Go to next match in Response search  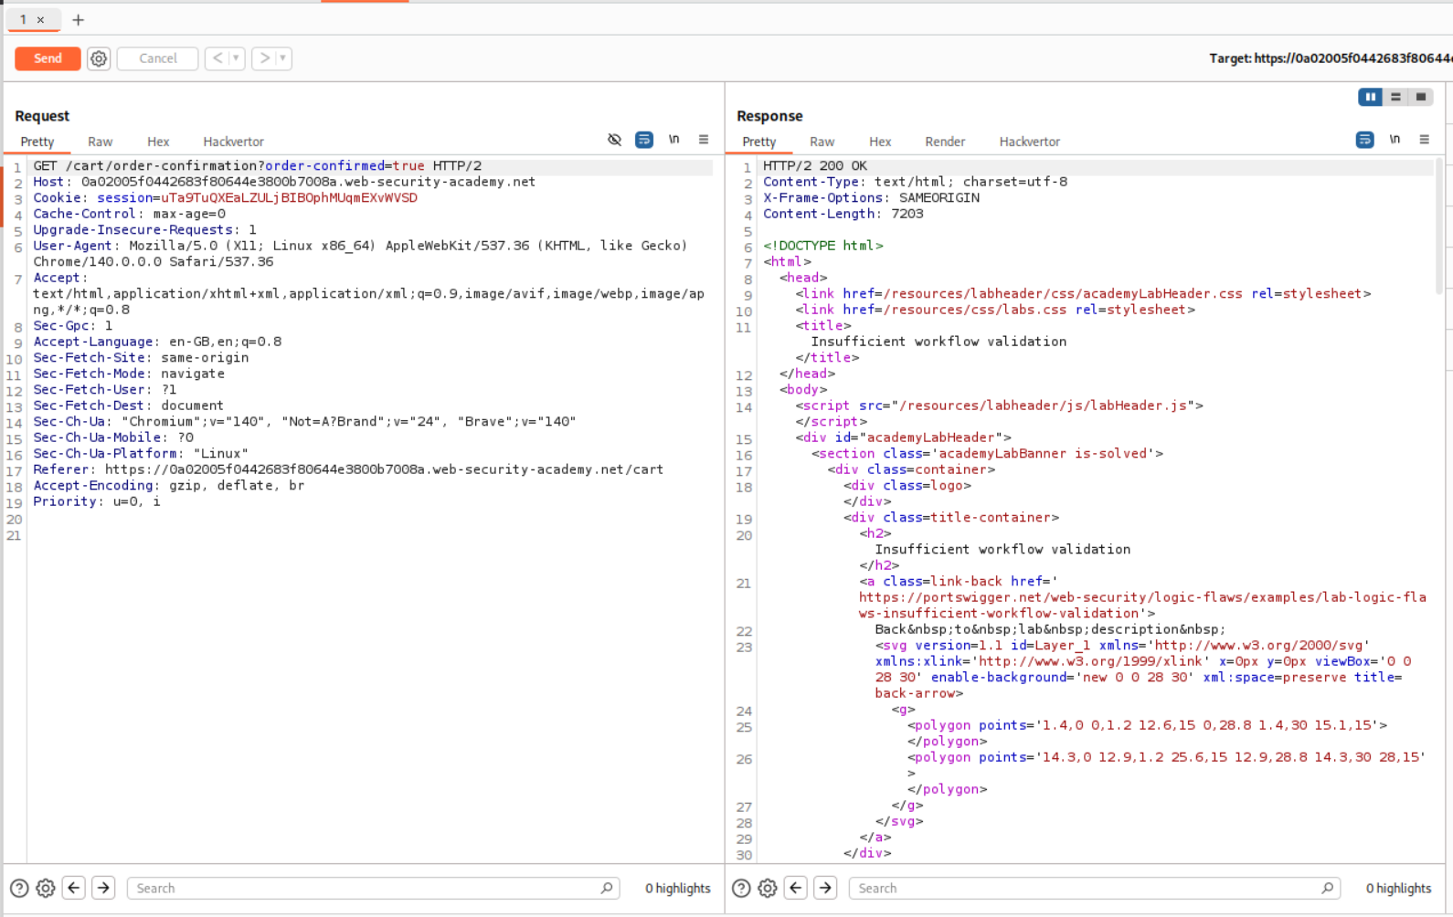coord(825,888)
